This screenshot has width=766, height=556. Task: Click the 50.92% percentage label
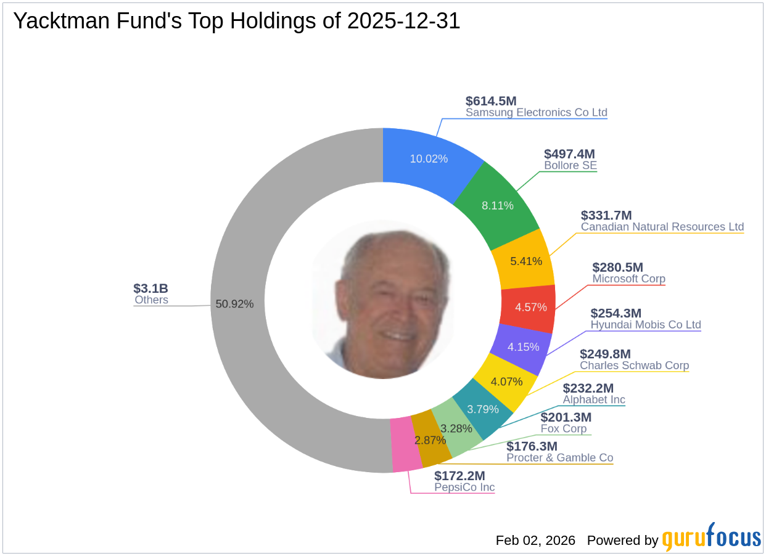(x=234, y=303)
